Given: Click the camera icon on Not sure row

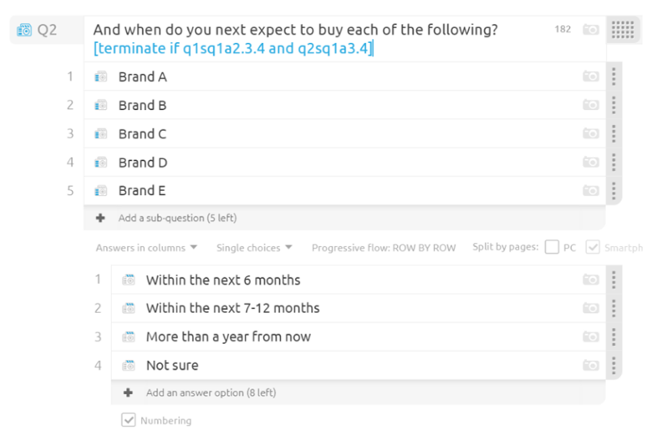Looking at the screenshot, I should point(590,366).
